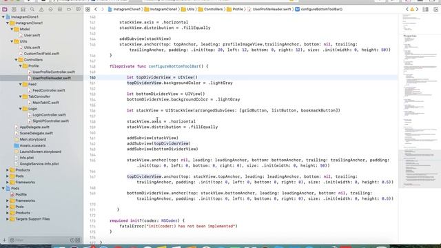Screen dimensions: 441x248
Task: Open the Report navigator
Action: click(78, 9)
